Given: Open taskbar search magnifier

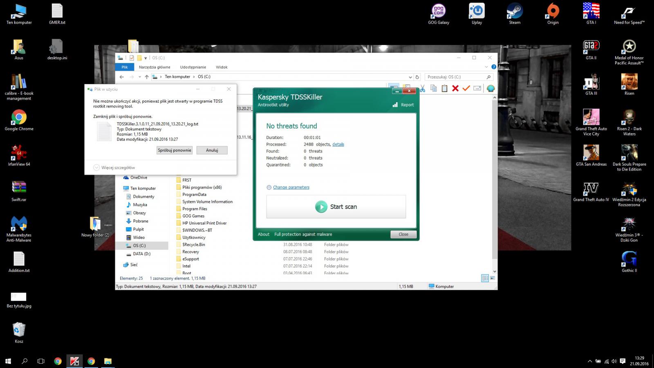Looking at the screenshot, I should coord(25,361).
